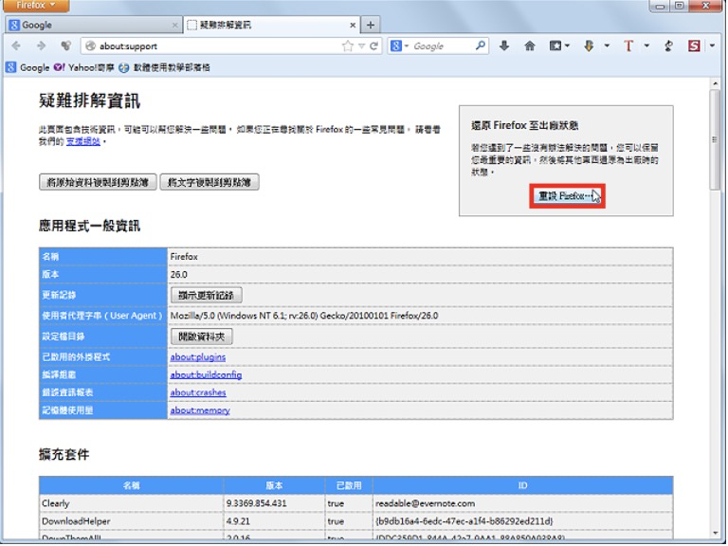Reload the page with the refresh icon

[373, 45]
